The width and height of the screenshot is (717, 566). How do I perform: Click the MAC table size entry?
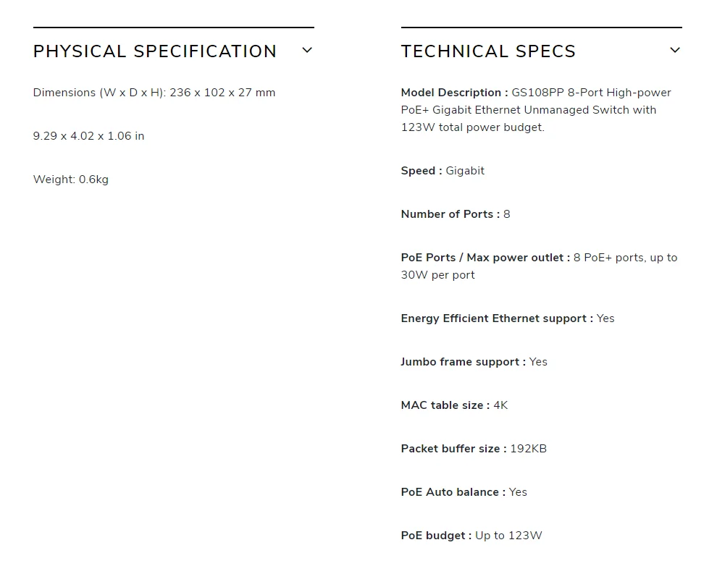[455, 405]
